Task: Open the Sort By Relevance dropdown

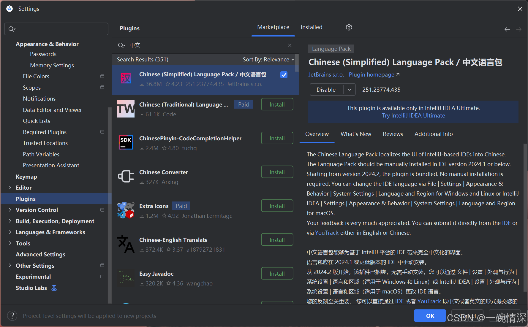Action: pos(268,60)
